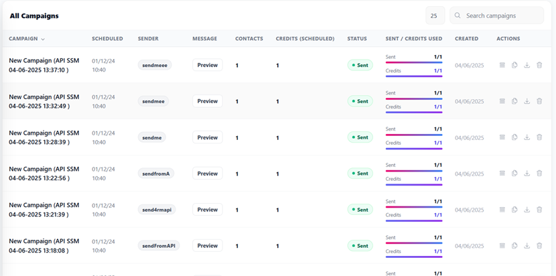Open details list icon for 13:32:49 campaign
The width and height of the screenshot is (556, 276).
click(502, 101)
